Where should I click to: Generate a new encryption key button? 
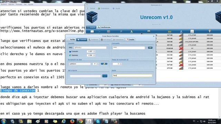[x=104, y=64]
